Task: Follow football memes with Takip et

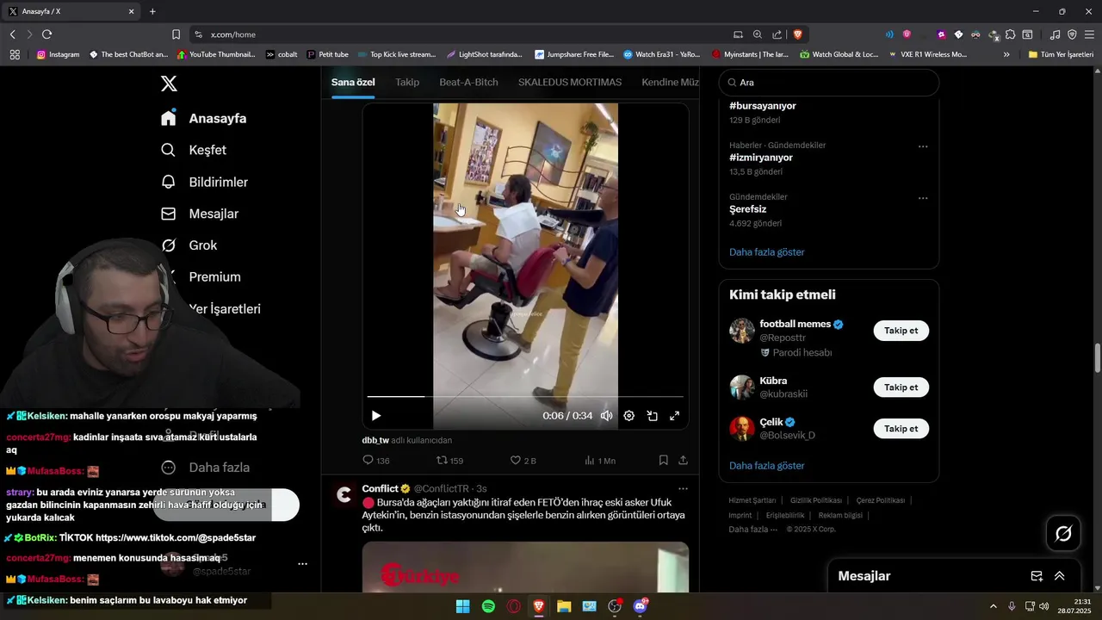Action: 901,331
